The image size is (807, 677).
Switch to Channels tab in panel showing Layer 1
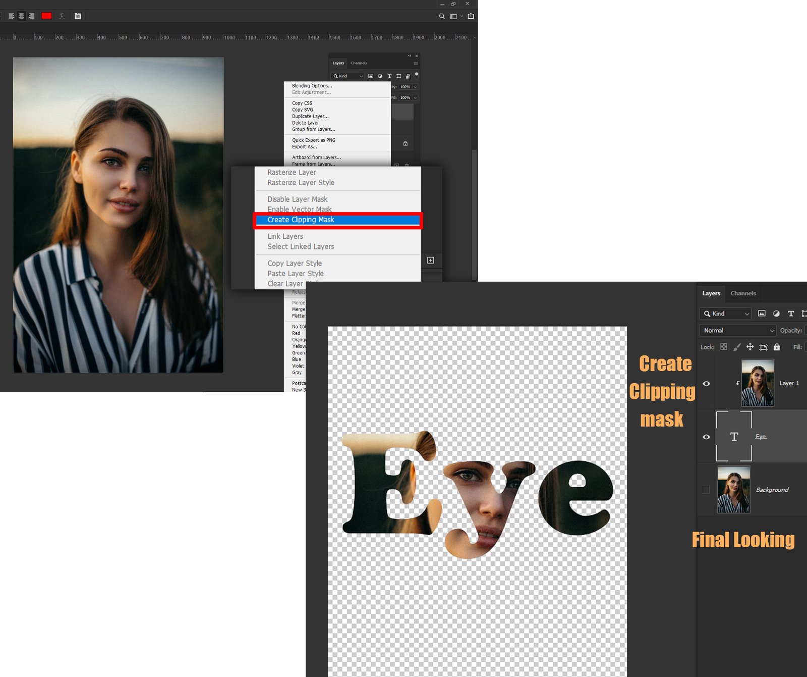click(x=743, y=293)
